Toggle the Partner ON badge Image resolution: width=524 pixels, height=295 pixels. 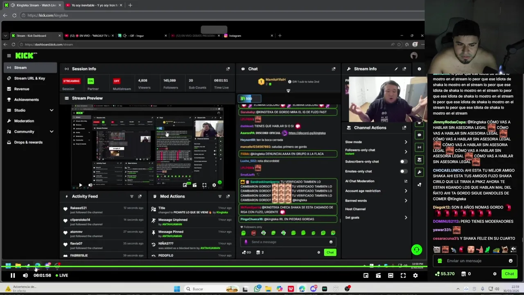(x=90, y=81)
